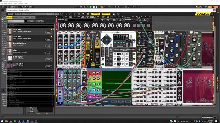Toggle Ableton MIDI map mode
The height and width of the screenshot is (123, 220).
point(206,7)
